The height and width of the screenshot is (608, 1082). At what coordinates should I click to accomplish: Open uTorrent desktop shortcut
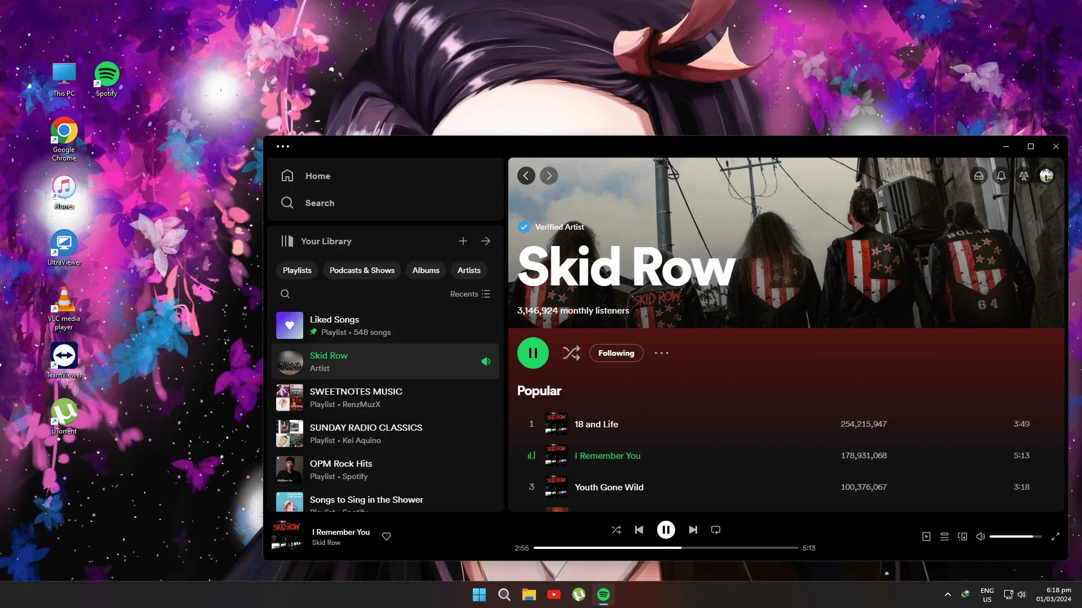pyautogui.click(x=64, y=417)
